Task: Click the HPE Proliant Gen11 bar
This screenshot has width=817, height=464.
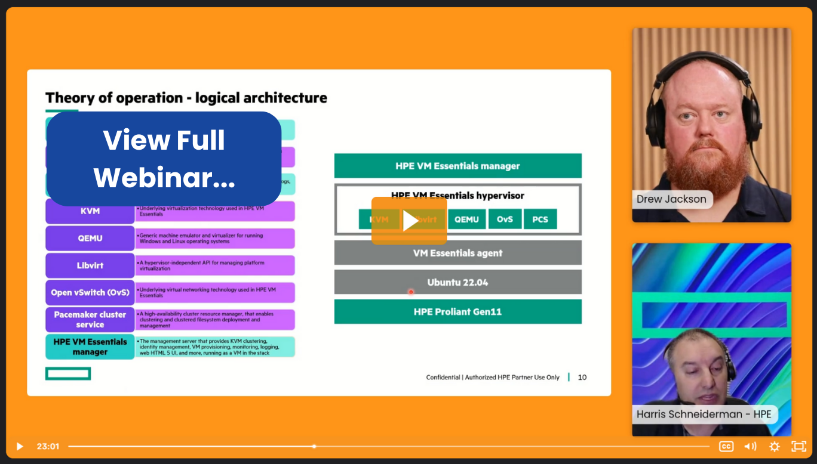Action: pos(457,311)
